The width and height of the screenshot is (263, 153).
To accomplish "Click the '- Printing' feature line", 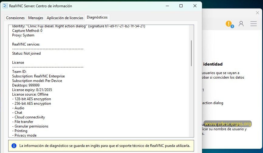I will pos(20,131).
